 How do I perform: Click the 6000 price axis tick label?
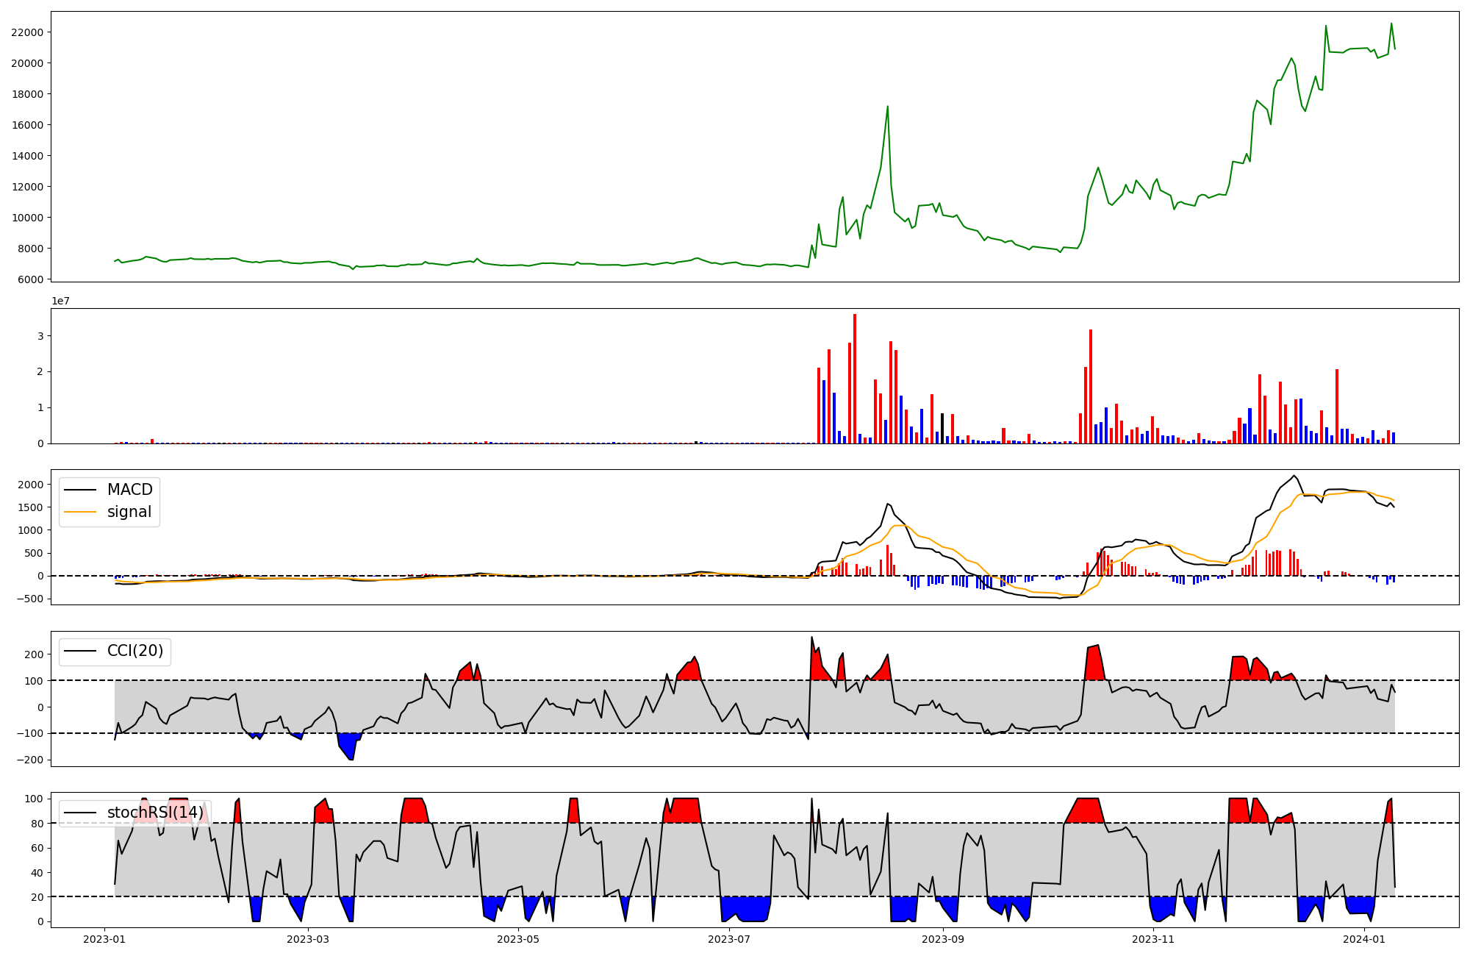[30, 279]
